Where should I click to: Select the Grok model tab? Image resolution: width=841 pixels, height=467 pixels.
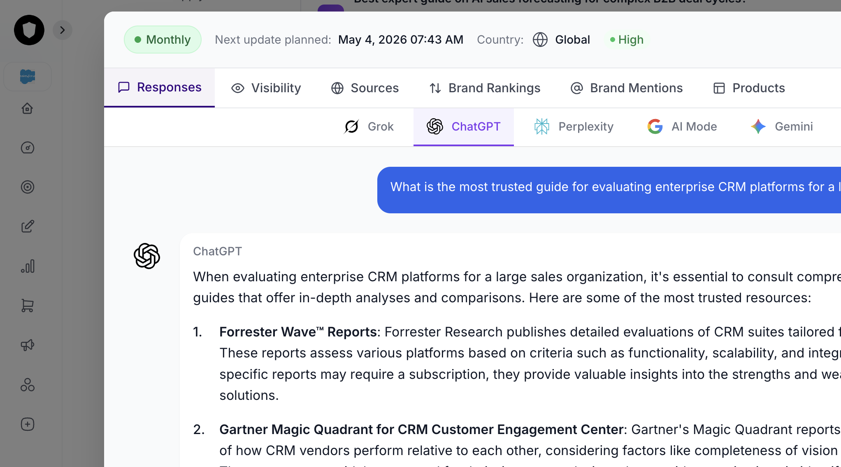click(x=369, y=126)
